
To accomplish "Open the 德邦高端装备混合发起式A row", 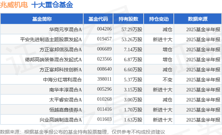I will pos(111,60).
